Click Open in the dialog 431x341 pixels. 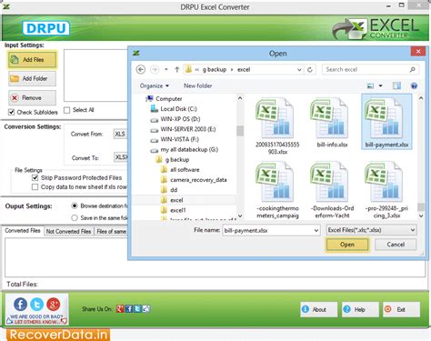347,245
